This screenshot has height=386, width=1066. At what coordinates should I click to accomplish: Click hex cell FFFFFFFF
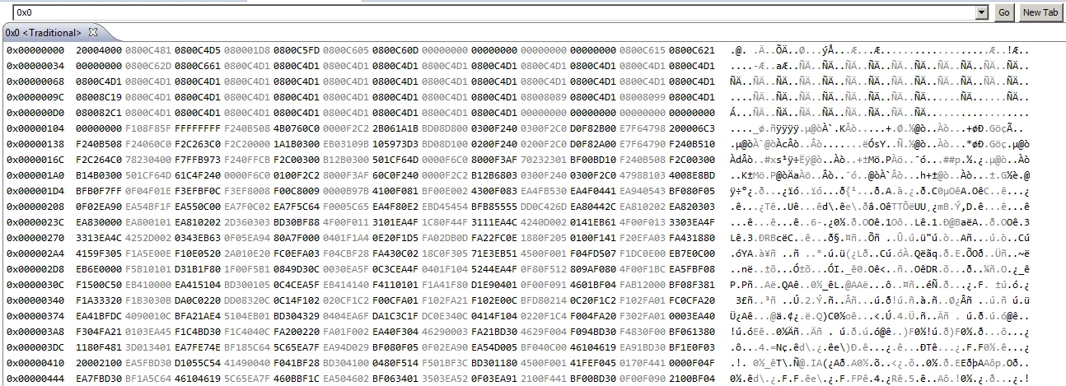pos(197,129)
